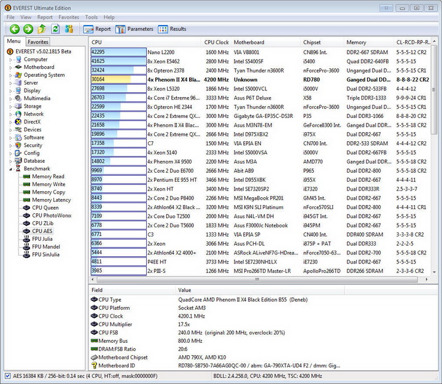Select the Security shield icon
The height and width of the screenshot is (384, 442).
click(x=18, y=145)
